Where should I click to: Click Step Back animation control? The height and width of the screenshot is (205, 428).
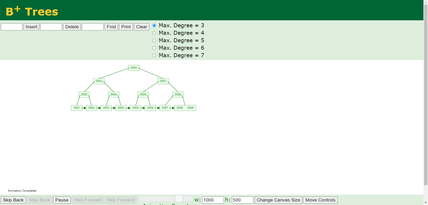pos(40,200)
